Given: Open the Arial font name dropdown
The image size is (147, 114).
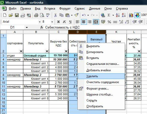Looking at the screenshot, I should click(40, 22).
